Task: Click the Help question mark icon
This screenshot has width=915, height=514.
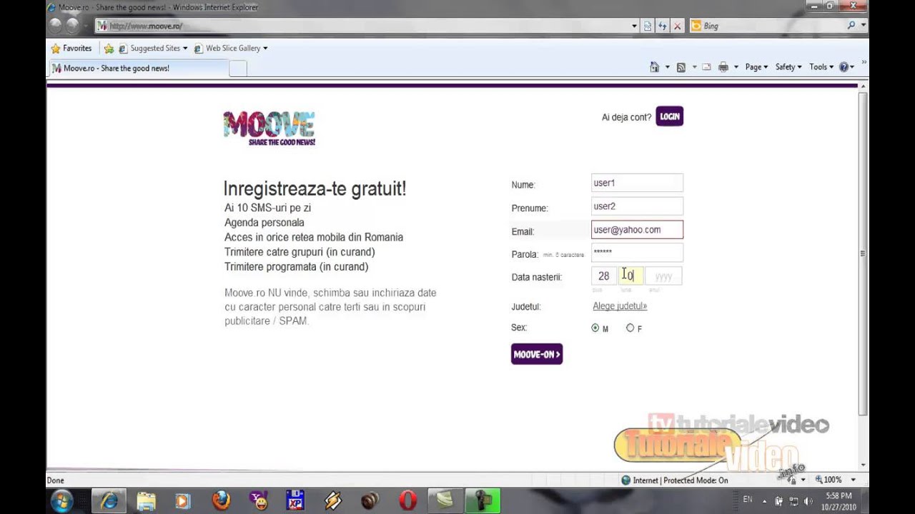Action: click(844, 67)
